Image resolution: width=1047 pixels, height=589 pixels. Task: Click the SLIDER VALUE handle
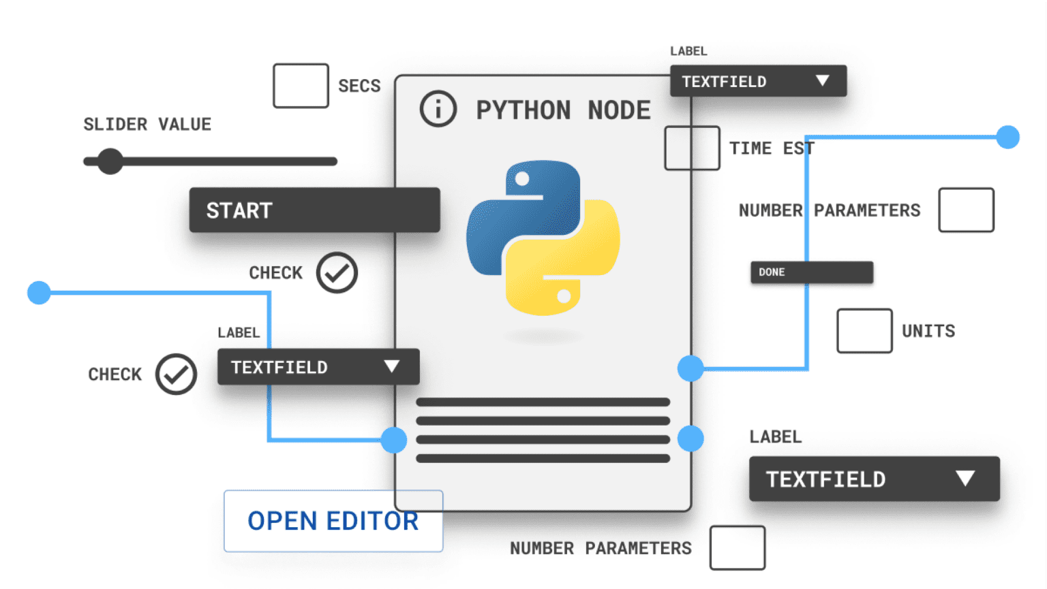click(109, 161)
